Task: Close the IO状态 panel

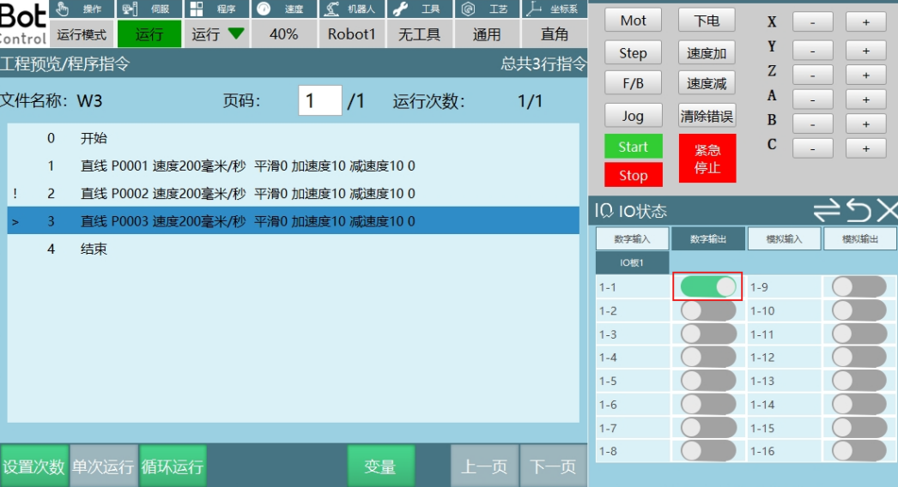Action: 887,211
